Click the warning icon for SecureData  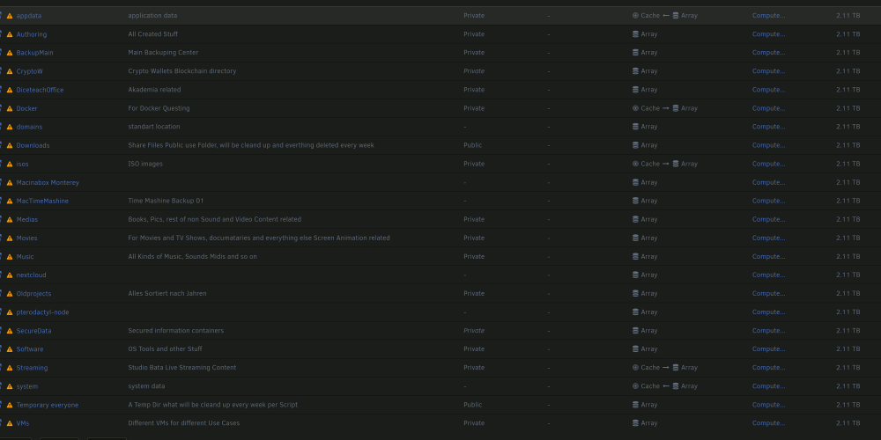10,331
